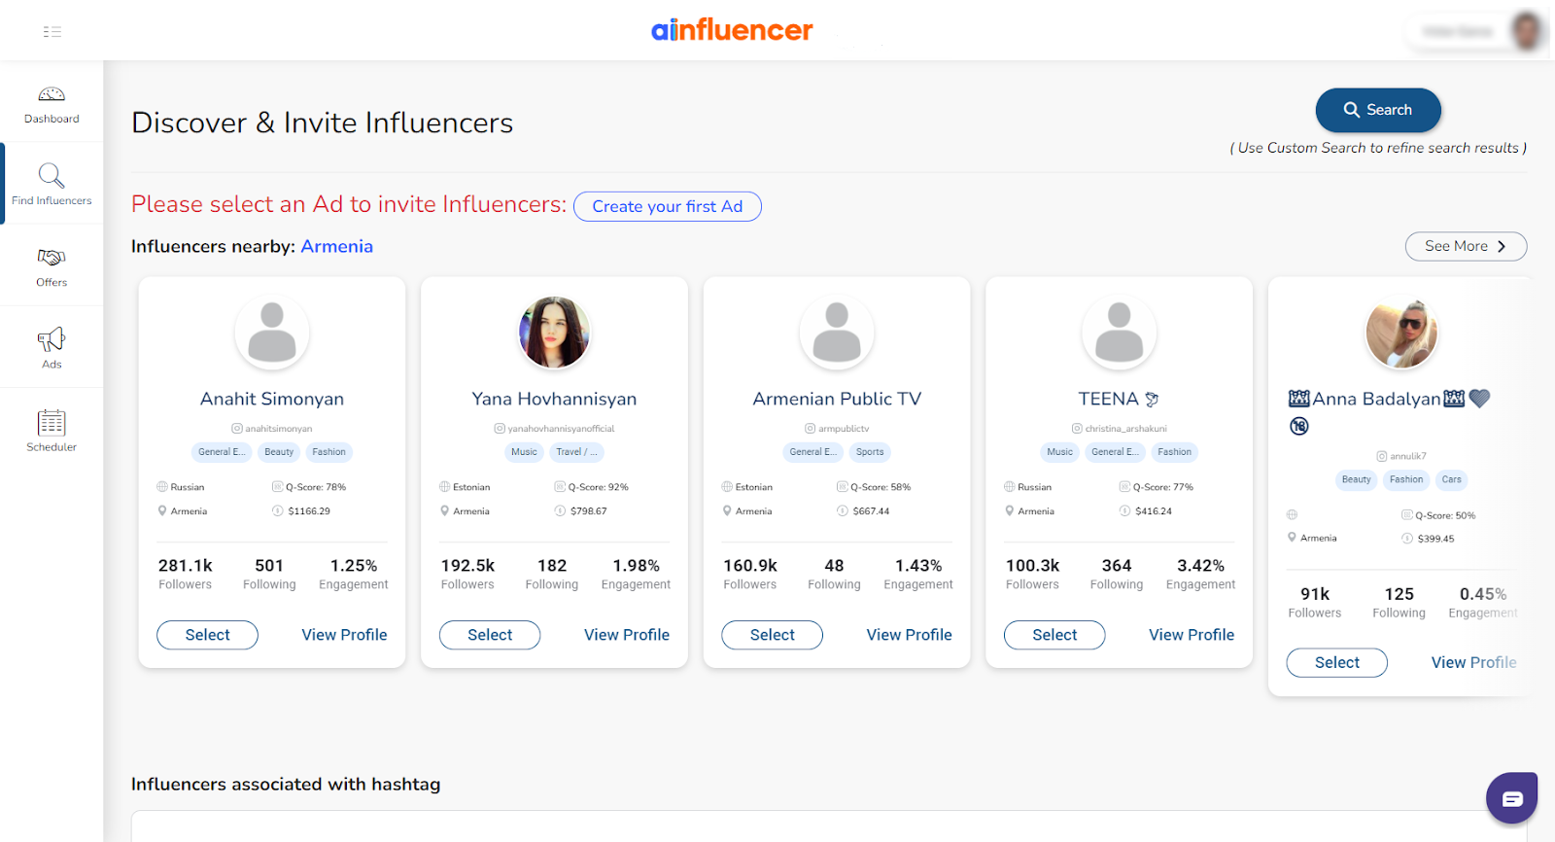Open the ainfluencer logo

(732, 30)
